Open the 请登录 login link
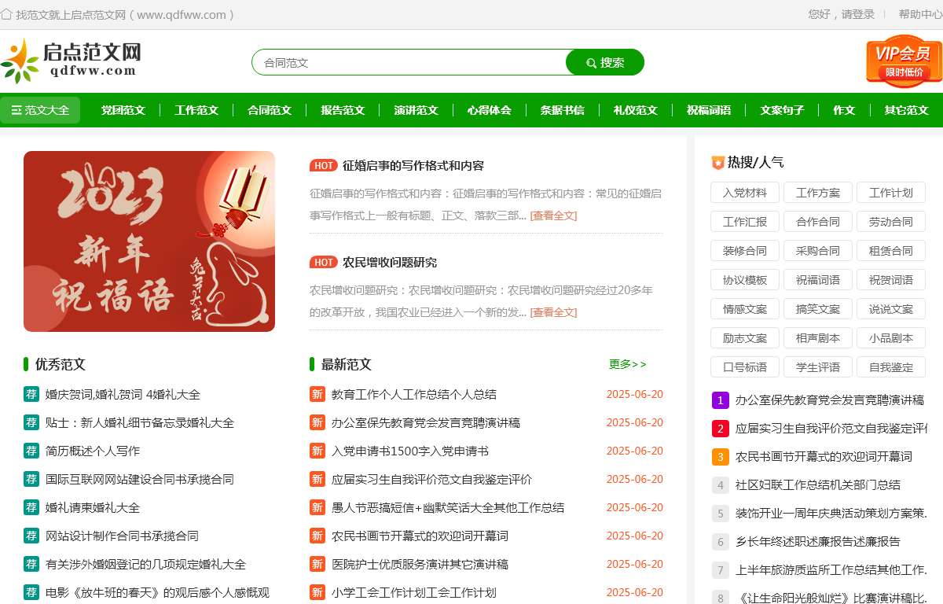The width and height of the screenshot is (943, 604). pyautogui.click(x=857, y=14)
